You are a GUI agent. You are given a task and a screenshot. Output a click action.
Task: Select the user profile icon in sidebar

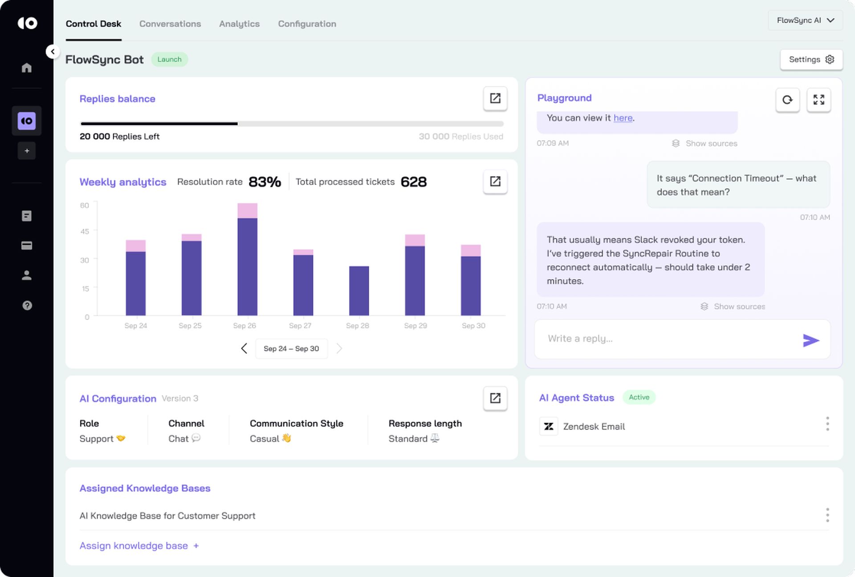coord(26,275)
